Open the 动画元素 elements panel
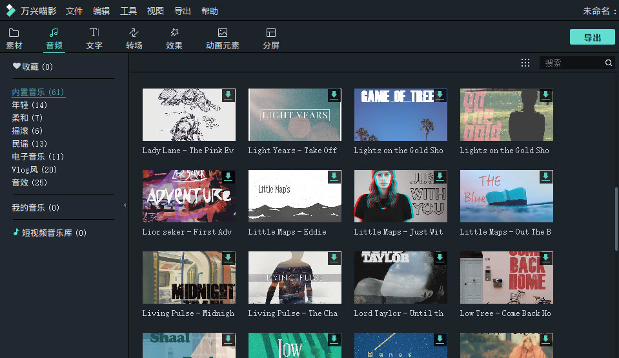The height and width of the screenshot is (358, 619). coord(222,38)
